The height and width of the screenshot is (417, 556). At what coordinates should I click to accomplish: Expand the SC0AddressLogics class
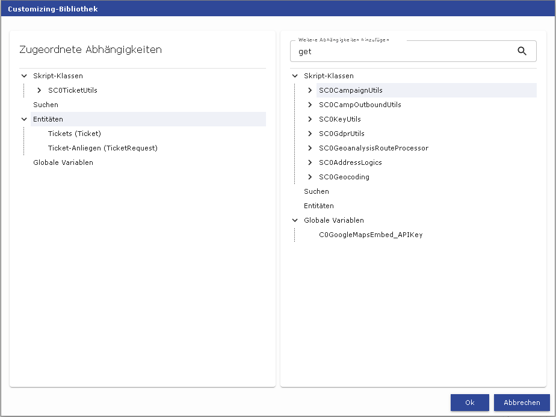click(310, 162)
